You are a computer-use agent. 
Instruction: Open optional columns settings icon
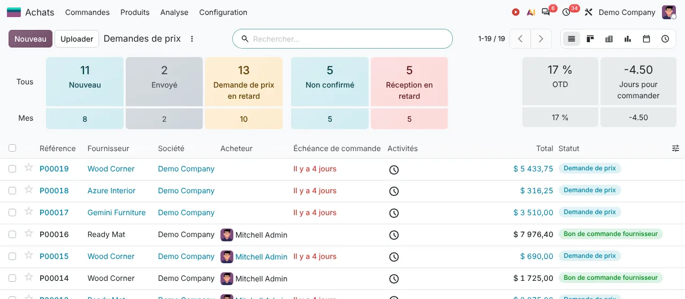point(675,148)
